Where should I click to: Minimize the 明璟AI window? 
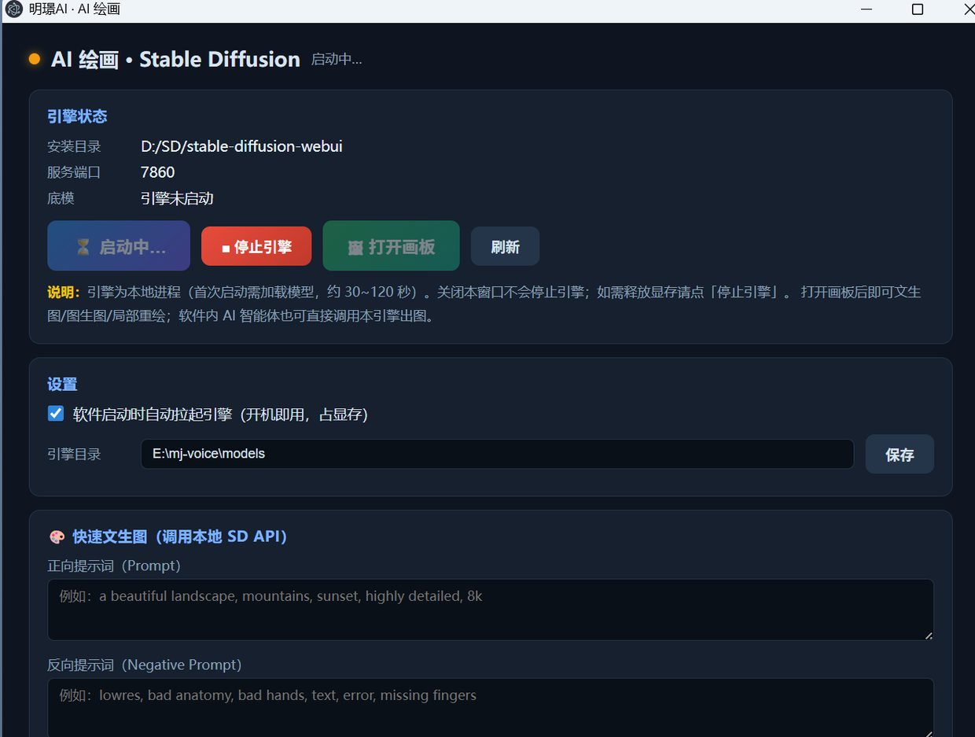pyautogui.click(x=866, y=9)
